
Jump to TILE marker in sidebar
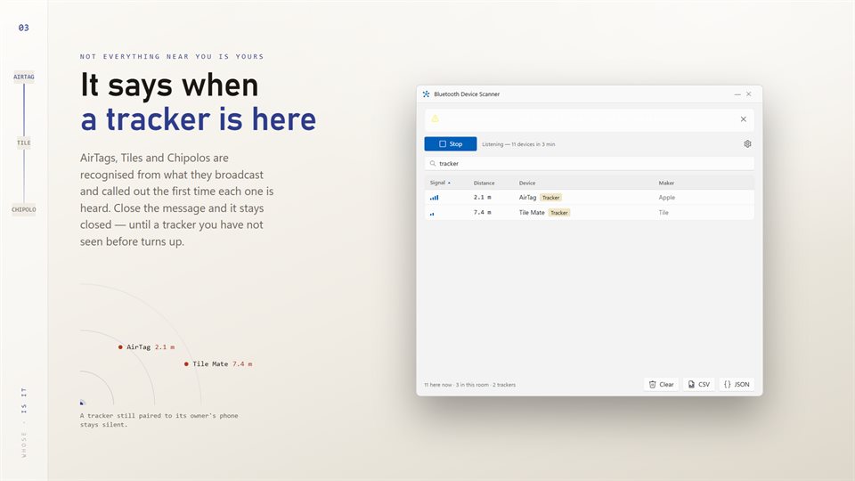(23, 143)
